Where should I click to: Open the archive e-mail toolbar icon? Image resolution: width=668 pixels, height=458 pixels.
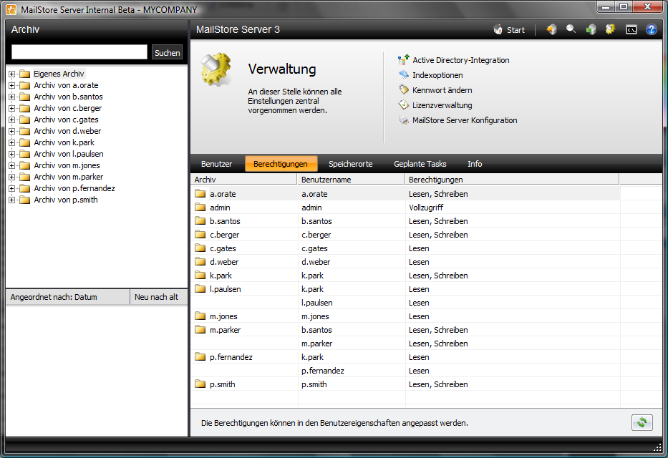tap(552, 29)
